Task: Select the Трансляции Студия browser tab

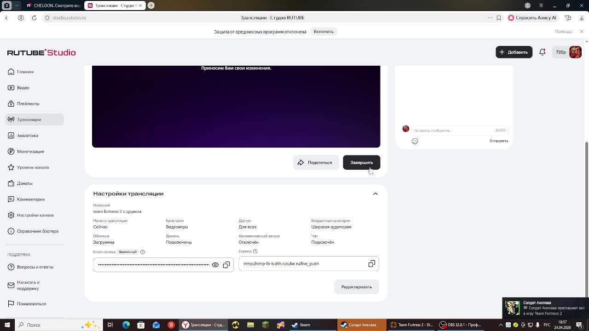Action: click(115, 6)
